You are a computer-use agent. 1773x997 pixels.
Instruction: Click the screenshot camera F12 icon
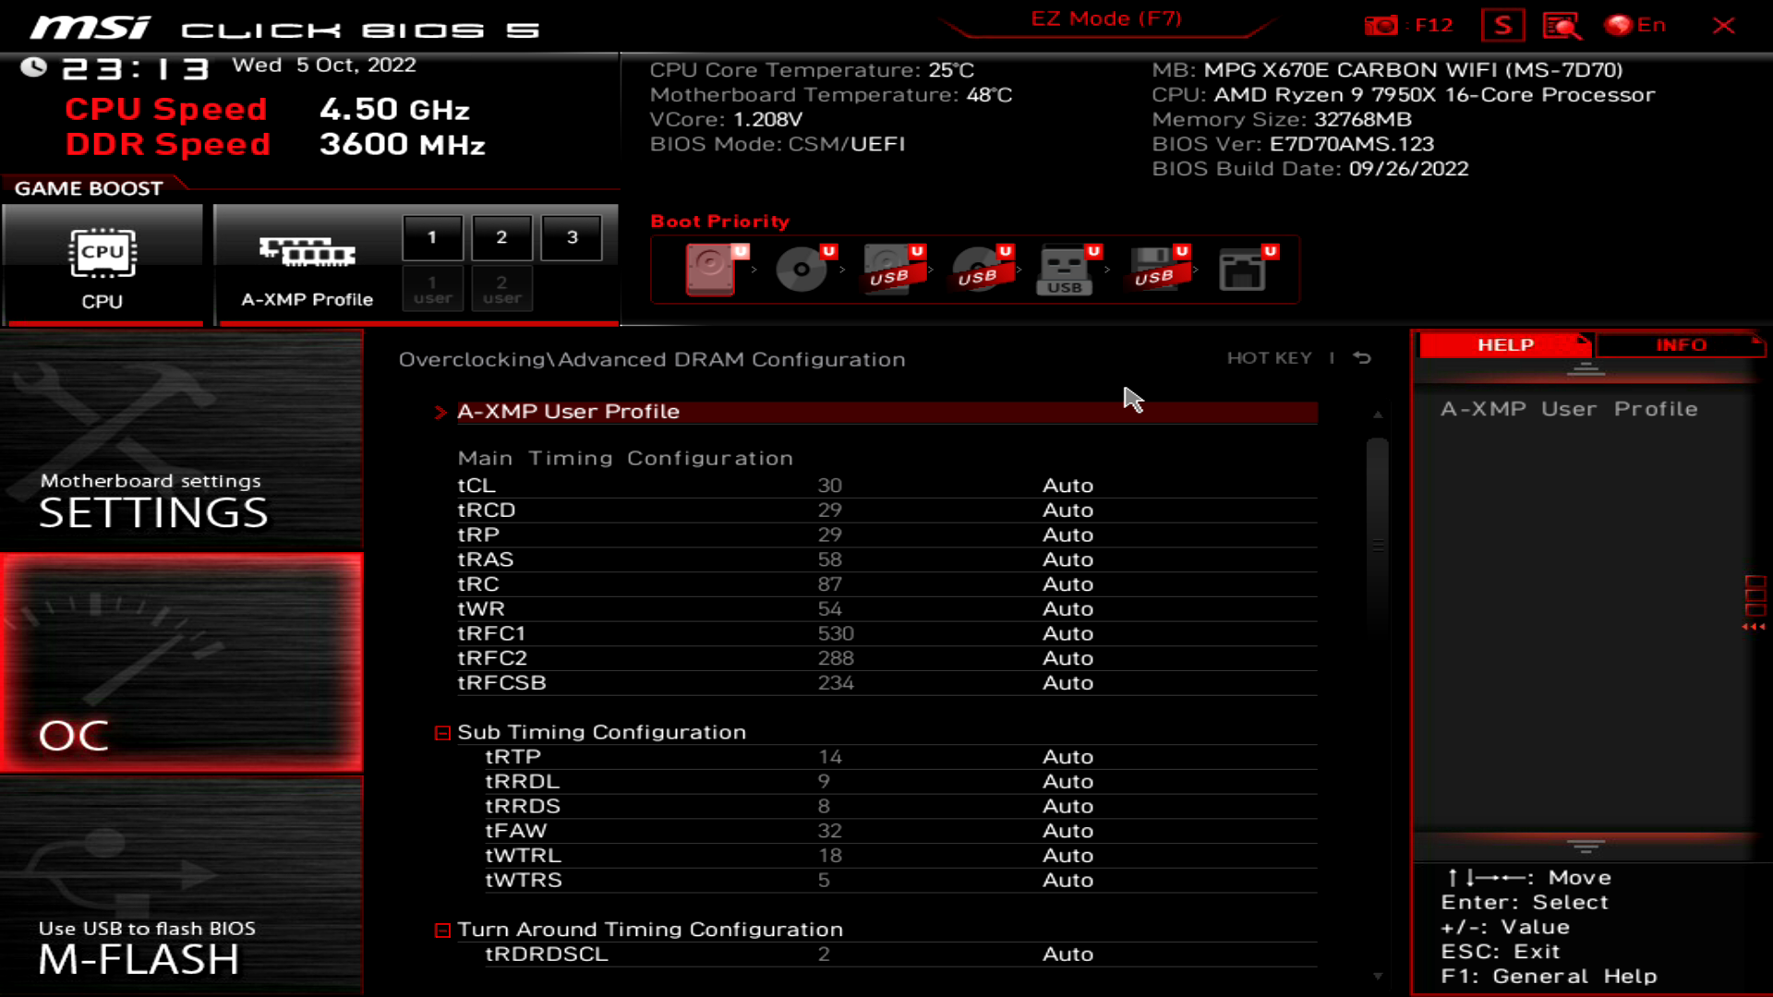tap(1381, 25)
